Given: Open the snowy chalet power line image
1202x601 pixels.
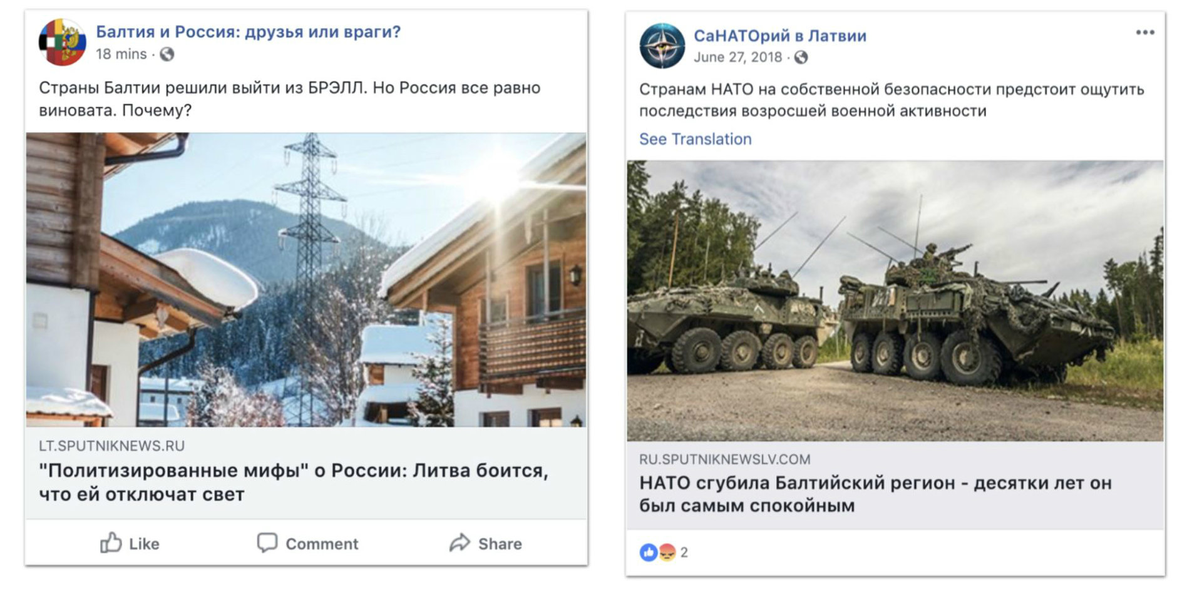Looking at the screenshot, I should point(306,279).
